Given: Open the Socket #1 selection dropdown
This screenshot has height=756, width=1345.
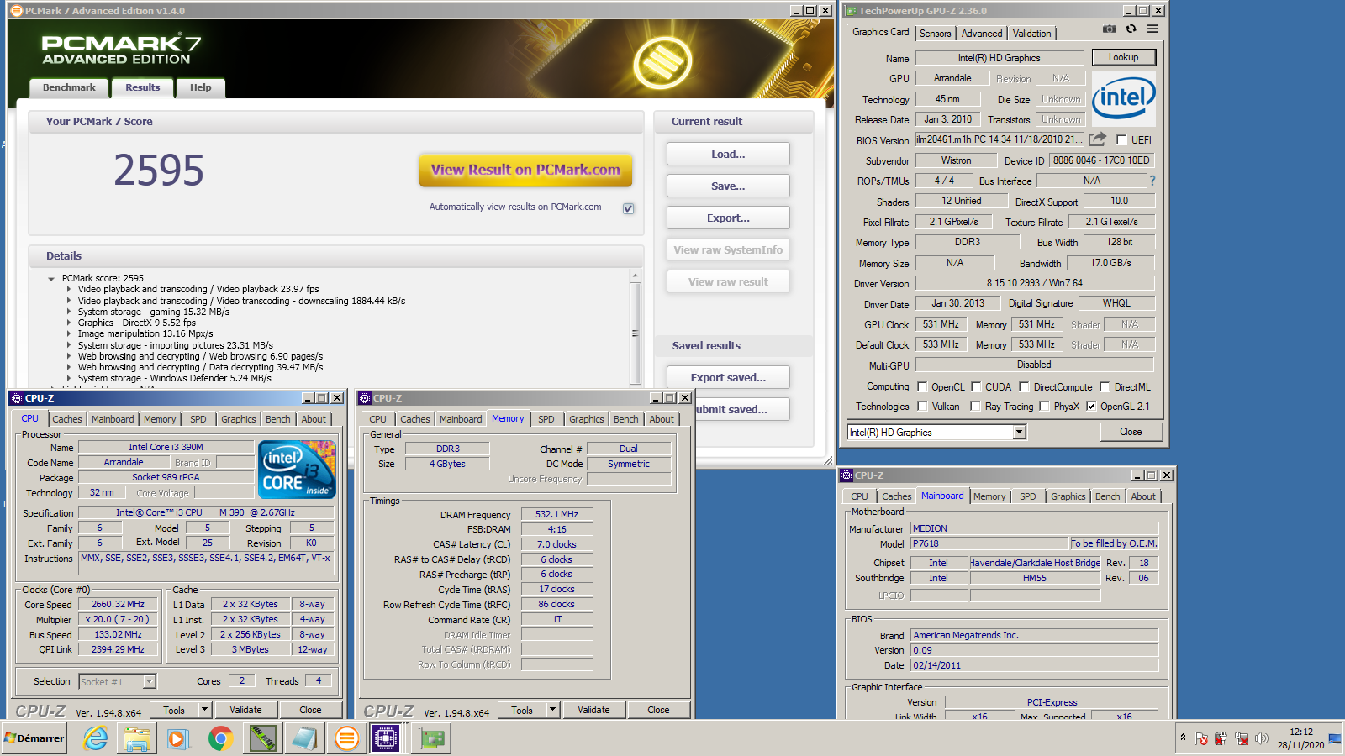Looking at the screenshot, I should coord(149,681).
